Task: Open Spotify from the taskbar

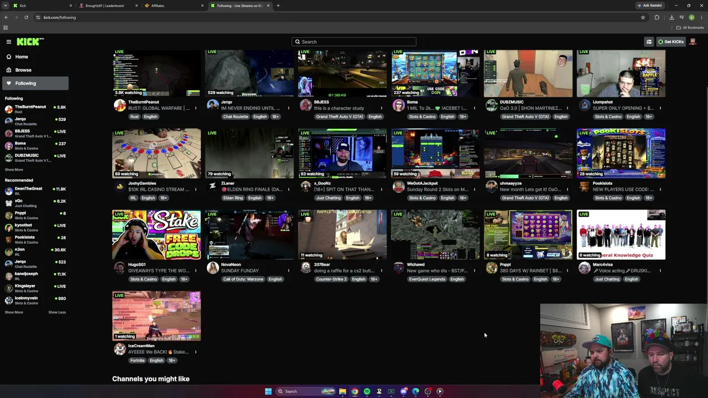Action: pyautogui.click(x=367, y=391)
